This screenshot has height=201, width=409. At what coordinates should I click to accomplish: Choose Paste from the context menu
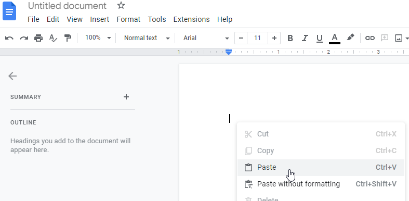click(321, 167)
